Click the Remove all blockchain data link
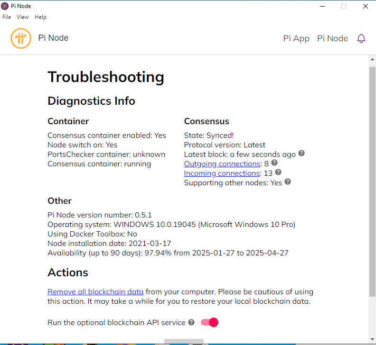 point(95,292)
